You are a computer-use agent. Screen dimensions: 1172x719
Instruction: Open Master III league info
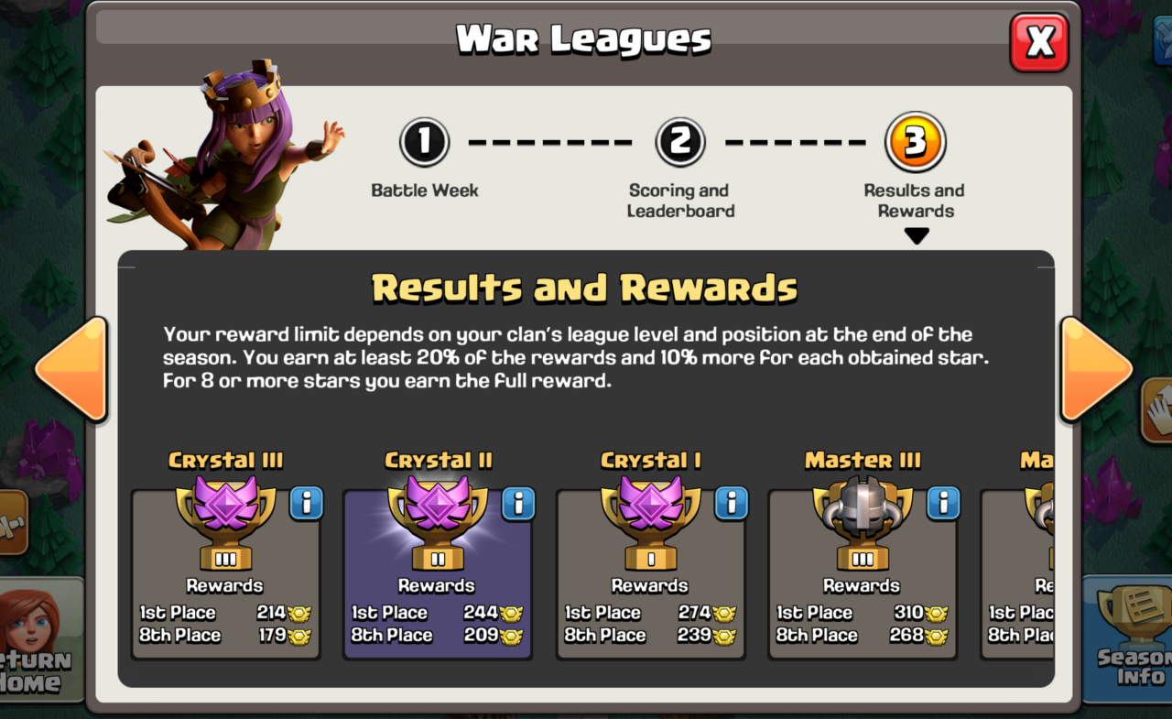coord(943,503)
